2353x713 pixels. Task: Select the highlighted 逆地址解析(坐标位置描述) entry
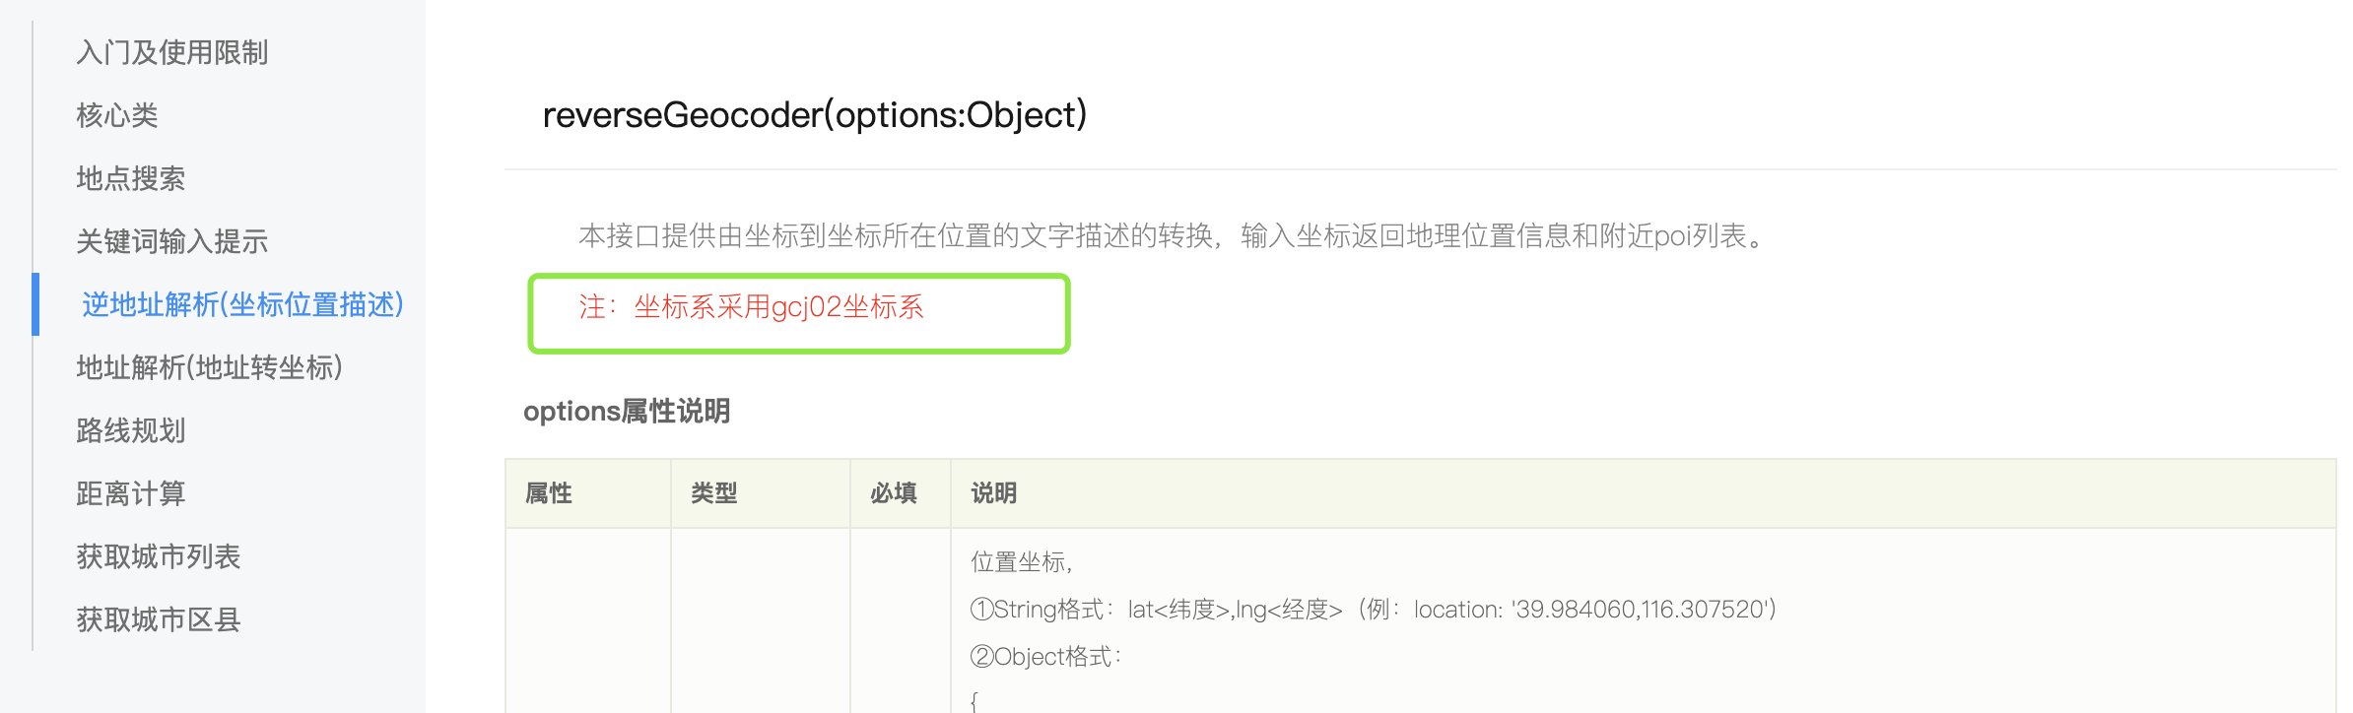(x=242, y=304)
